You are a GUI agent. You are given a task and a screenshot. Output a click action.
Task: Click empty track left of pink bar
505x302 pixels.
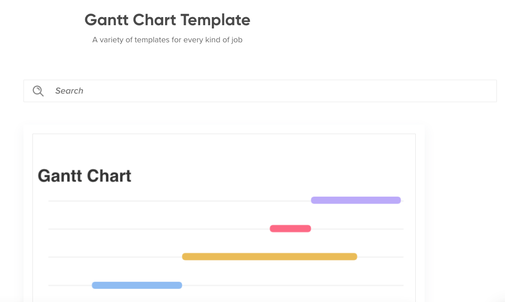coord(158,229)
